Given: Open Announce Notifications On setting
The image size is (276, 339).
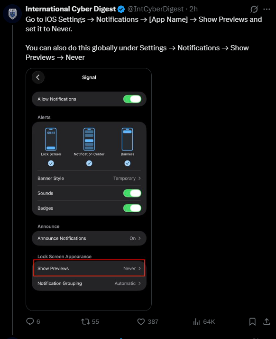Looking at the screenshot, I should pos(89,238).
